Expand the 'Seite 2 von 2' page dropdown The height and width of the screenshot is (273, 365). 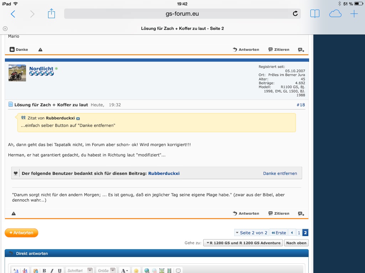tap(251, 233)
